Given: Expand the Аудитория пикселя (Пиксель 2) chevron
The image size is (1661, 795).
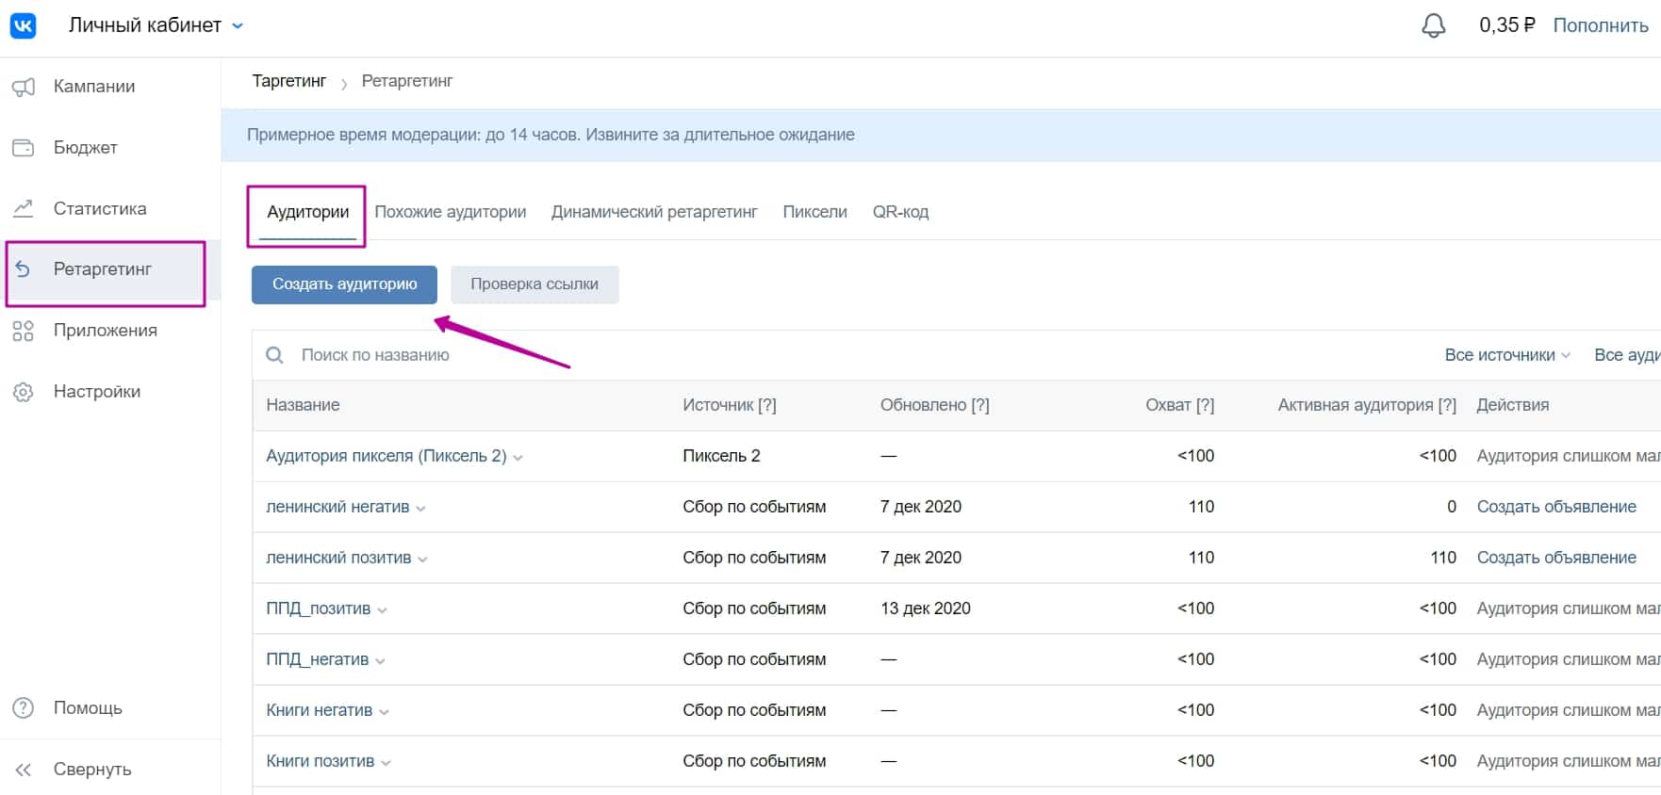Looking at the screenshot, I should click(x=518, y=458).
